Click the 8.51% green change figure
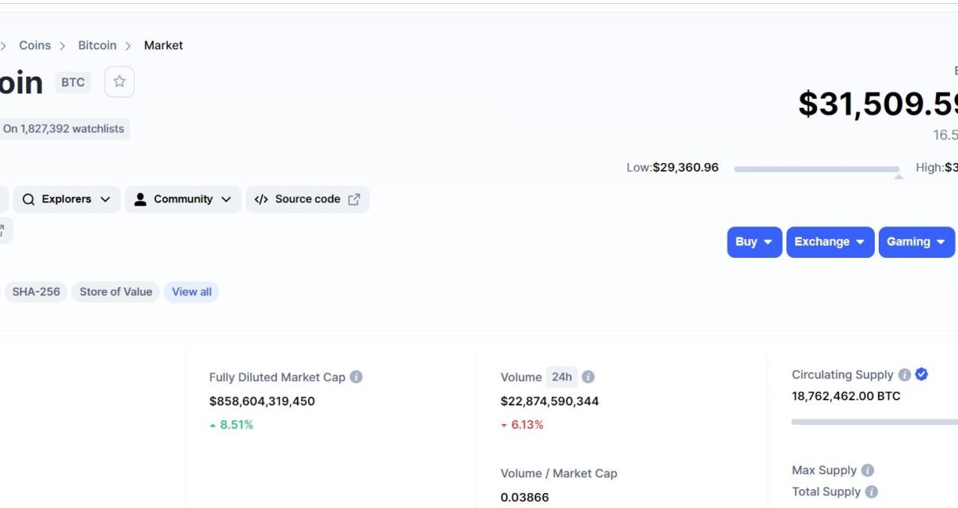This screenshot has height=508, width=958. [x=231, y=425]
